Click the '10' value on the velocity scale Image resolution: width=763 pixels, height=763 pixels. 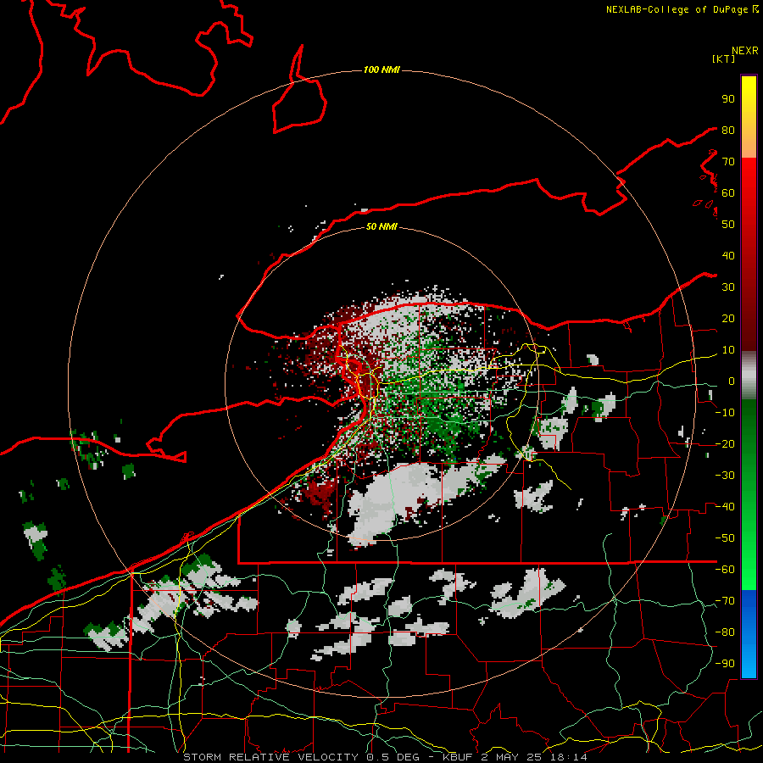point(728,350)
